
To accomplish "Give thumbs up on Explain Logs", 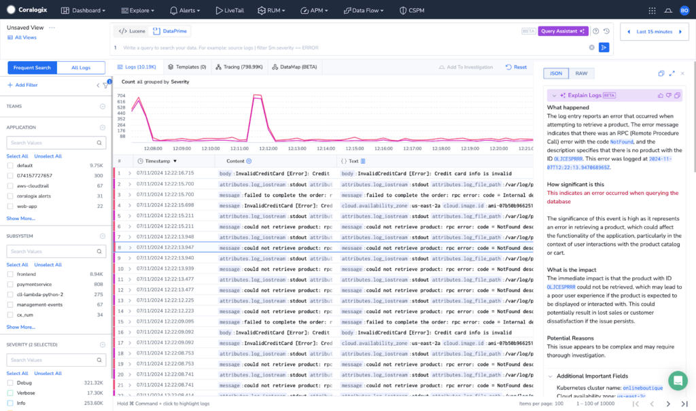I will [661, 95].
